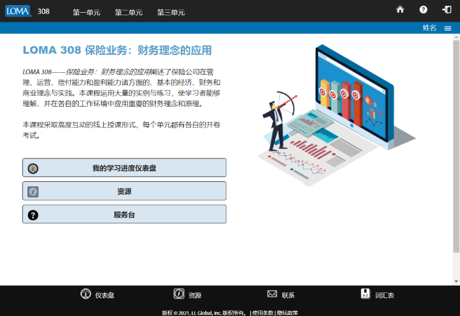Click the question mark icon in 服务台 button
Image resolution: width=460 pixels, height=316 pixels.
click(33, 215)
